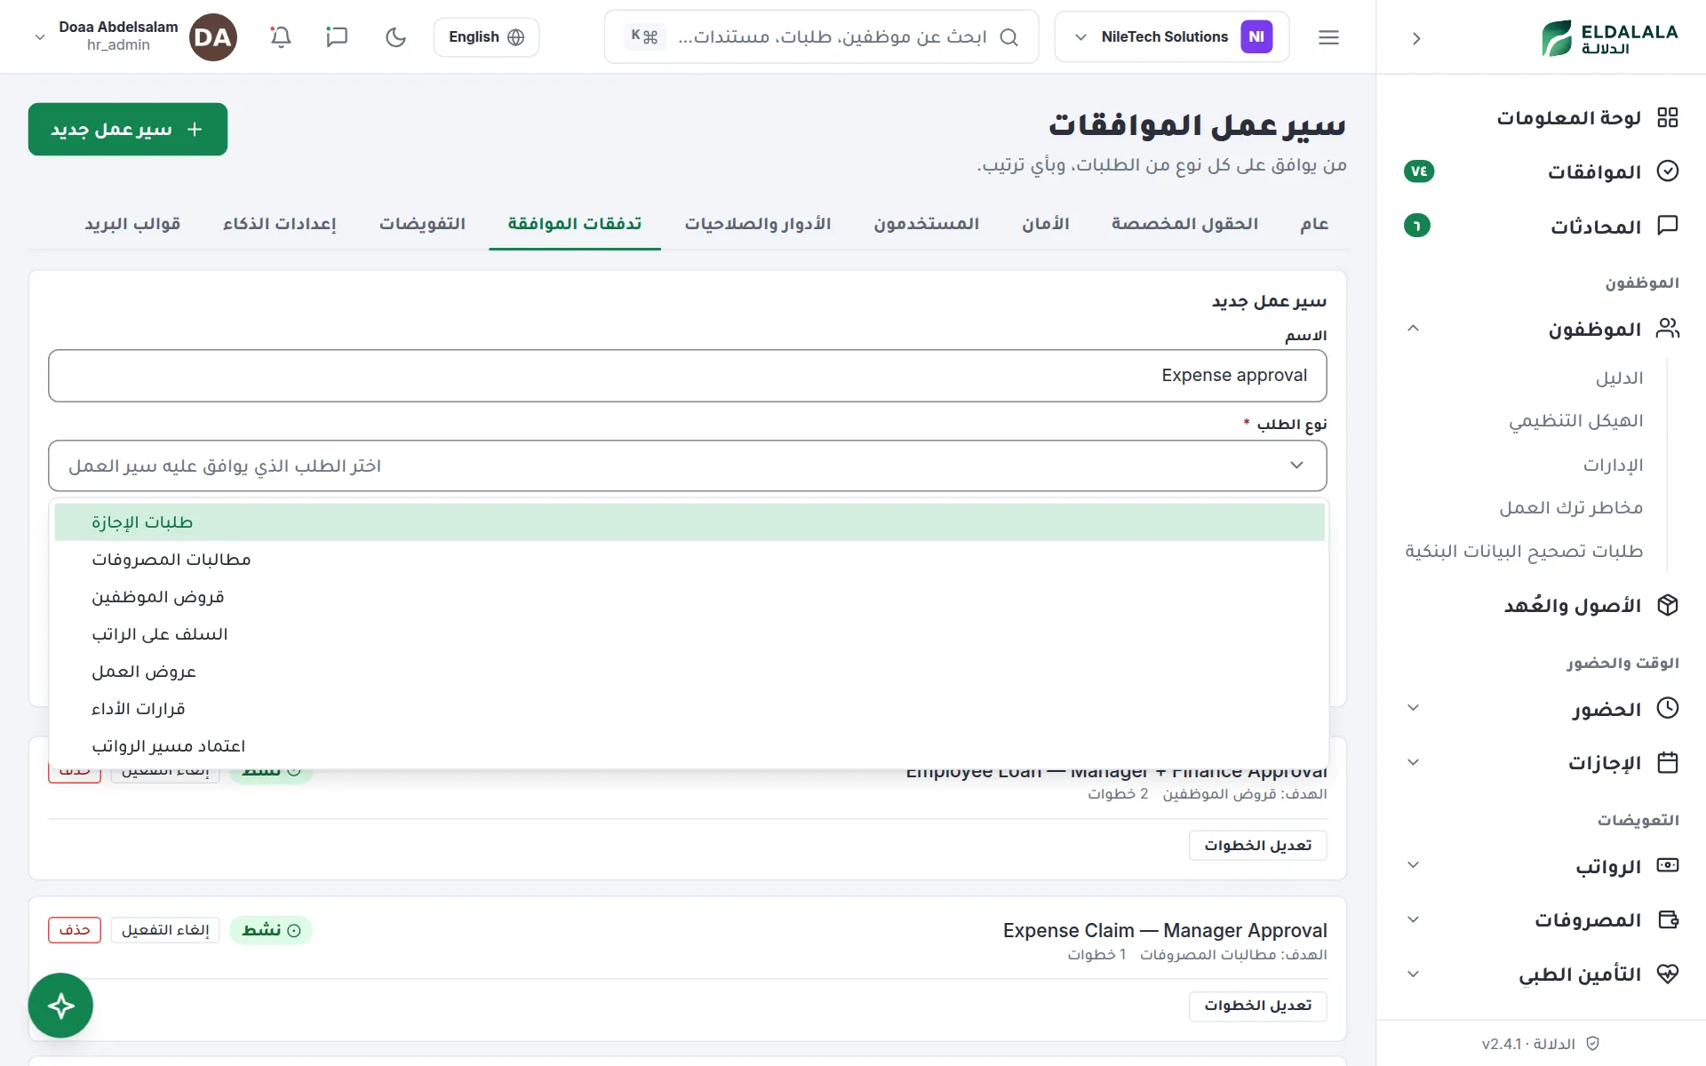
Task: Switch to التفويضات tab
Action: [422, 224]
